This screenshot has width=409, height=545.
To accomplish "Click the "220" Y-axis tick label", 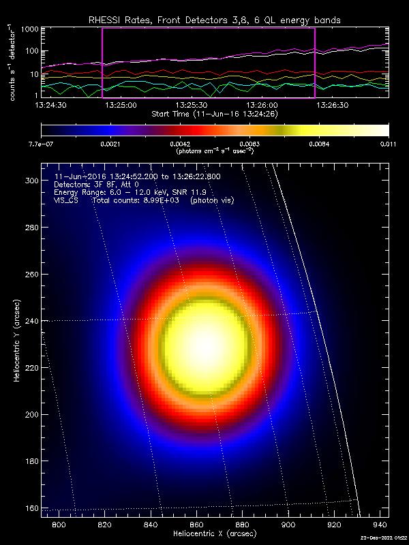I will (33, 368).
